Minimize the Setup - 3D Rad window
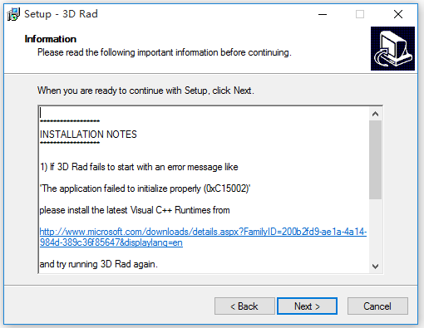The width and height of the screenshot is (424, 328). pyautogui.click(x=323, y=14)
